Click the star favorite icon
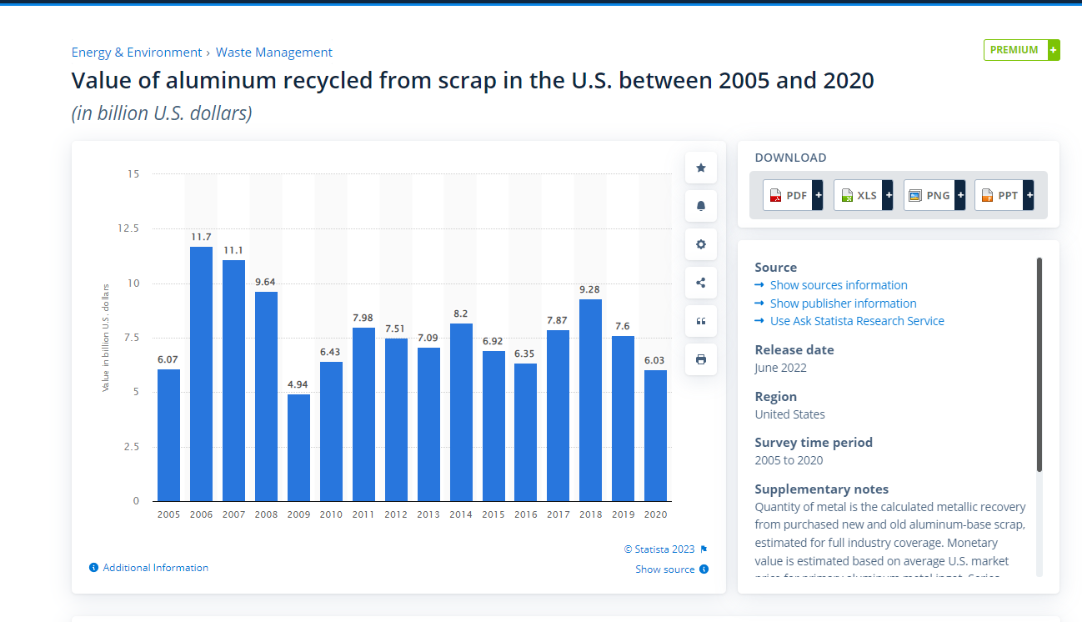This screenshot has width=1082, height=622. click(700, 168)
